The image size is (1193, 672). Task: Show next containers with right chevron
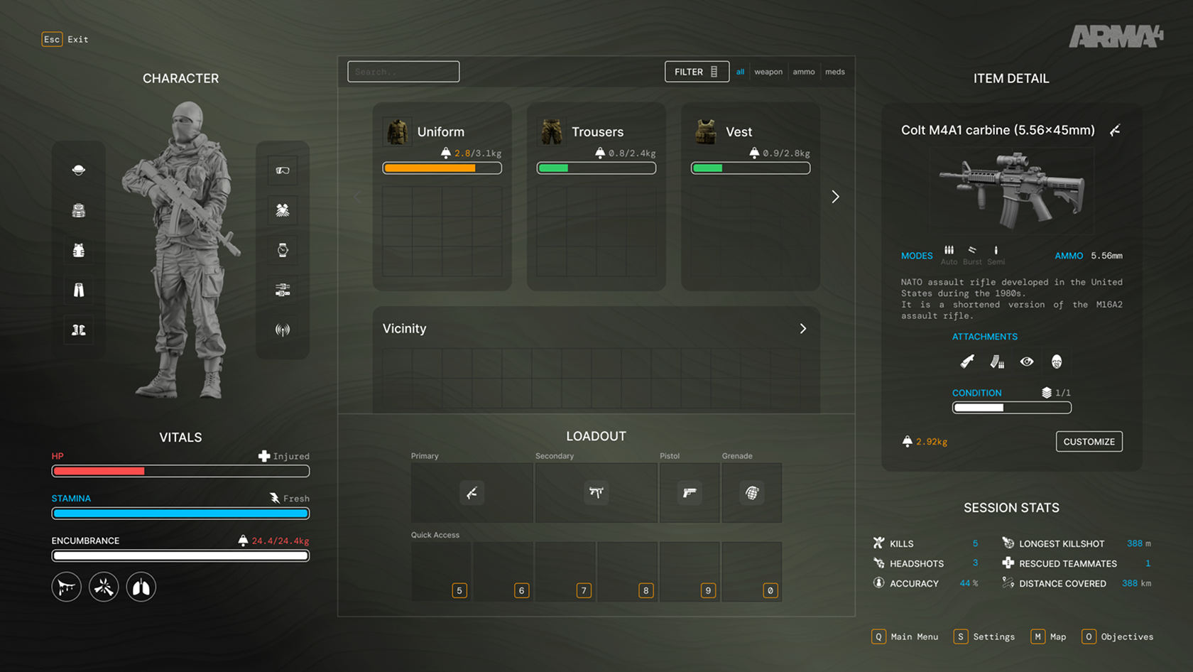836,197
